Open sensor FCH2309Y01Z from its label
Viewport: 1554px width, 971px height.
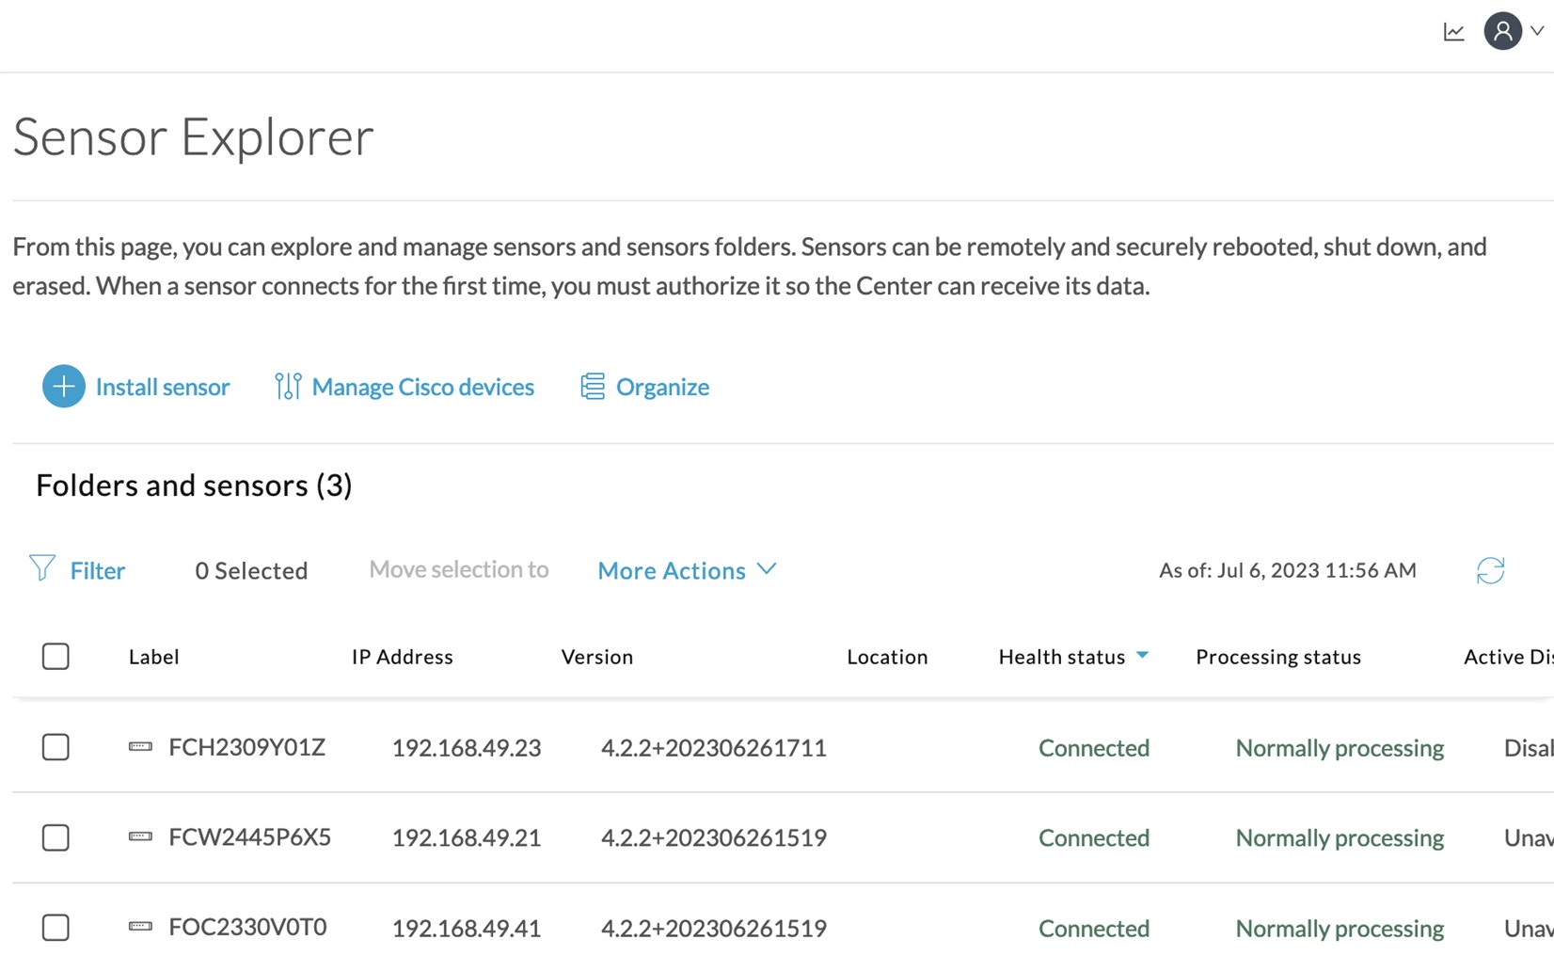pos(246,747)
